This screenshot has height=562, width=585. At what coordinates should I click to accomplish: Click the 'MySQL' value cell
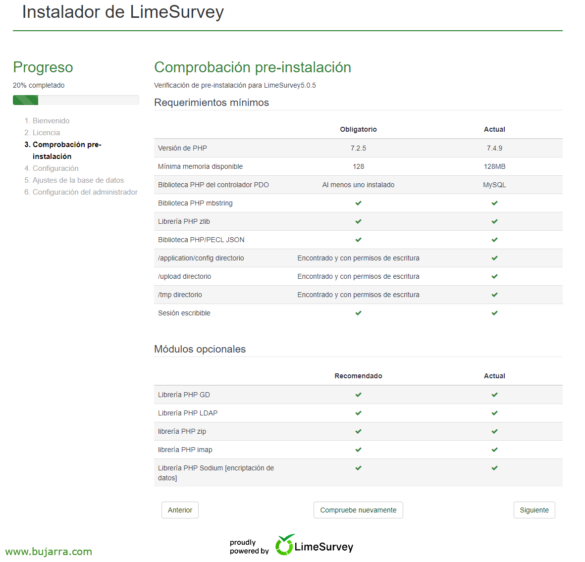point(494,185)
